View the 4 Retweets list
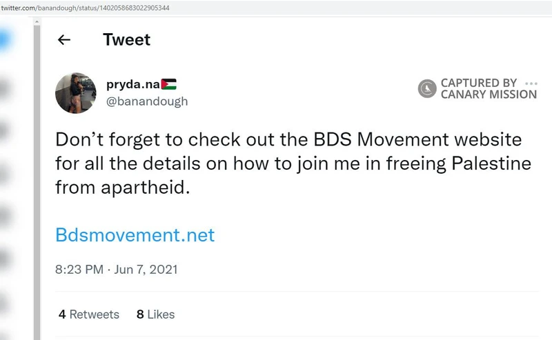This screenshot has height=340, width=552. click(89, 314)
